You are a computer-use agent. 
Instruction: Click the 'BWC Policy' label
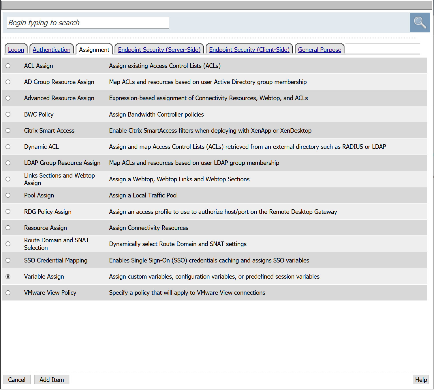(x=39, y=115)
